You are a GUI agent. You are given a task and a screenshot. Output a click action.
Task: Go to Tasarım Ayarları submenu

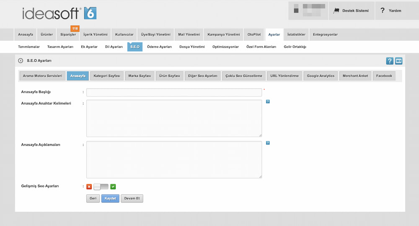[60, 47]
